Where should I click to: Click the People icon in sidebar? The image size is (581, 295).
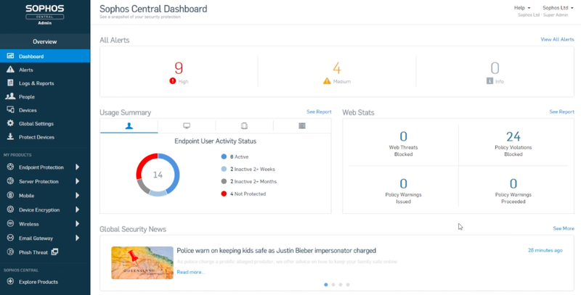10,96
